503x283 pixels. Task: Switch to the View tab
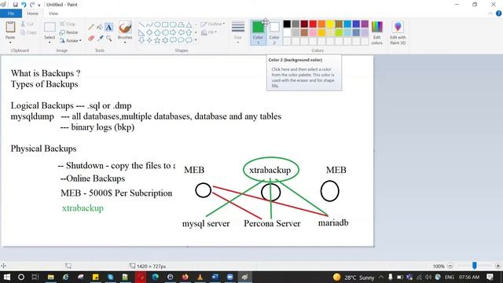53,13
